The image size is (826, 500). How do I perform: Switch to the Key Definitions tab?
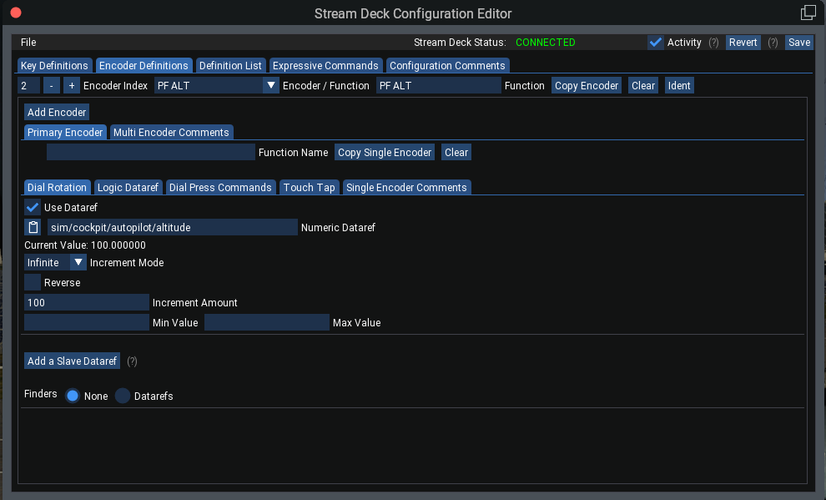tap(54, 65)
